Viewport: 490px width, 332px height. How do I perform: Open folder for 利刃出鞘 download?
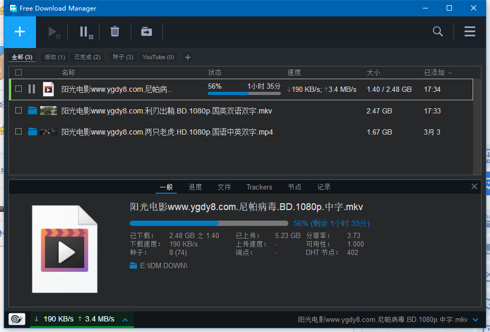(x=32, y=111)
